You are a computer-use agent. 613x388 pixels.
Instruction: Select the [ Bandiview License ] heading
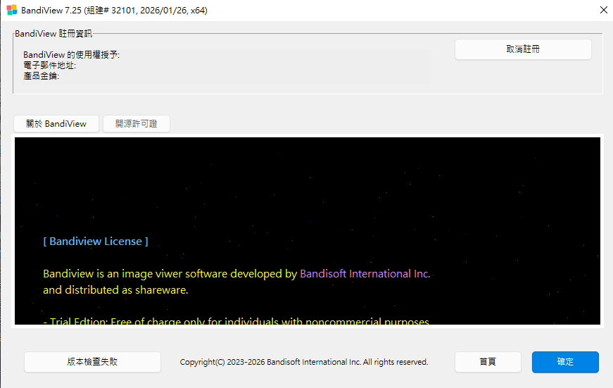pyautogui.click(x=96, y=242)
